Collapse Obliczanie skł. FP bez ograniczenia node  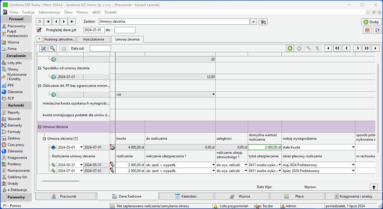pyautogui.click(x=40, y=86)
